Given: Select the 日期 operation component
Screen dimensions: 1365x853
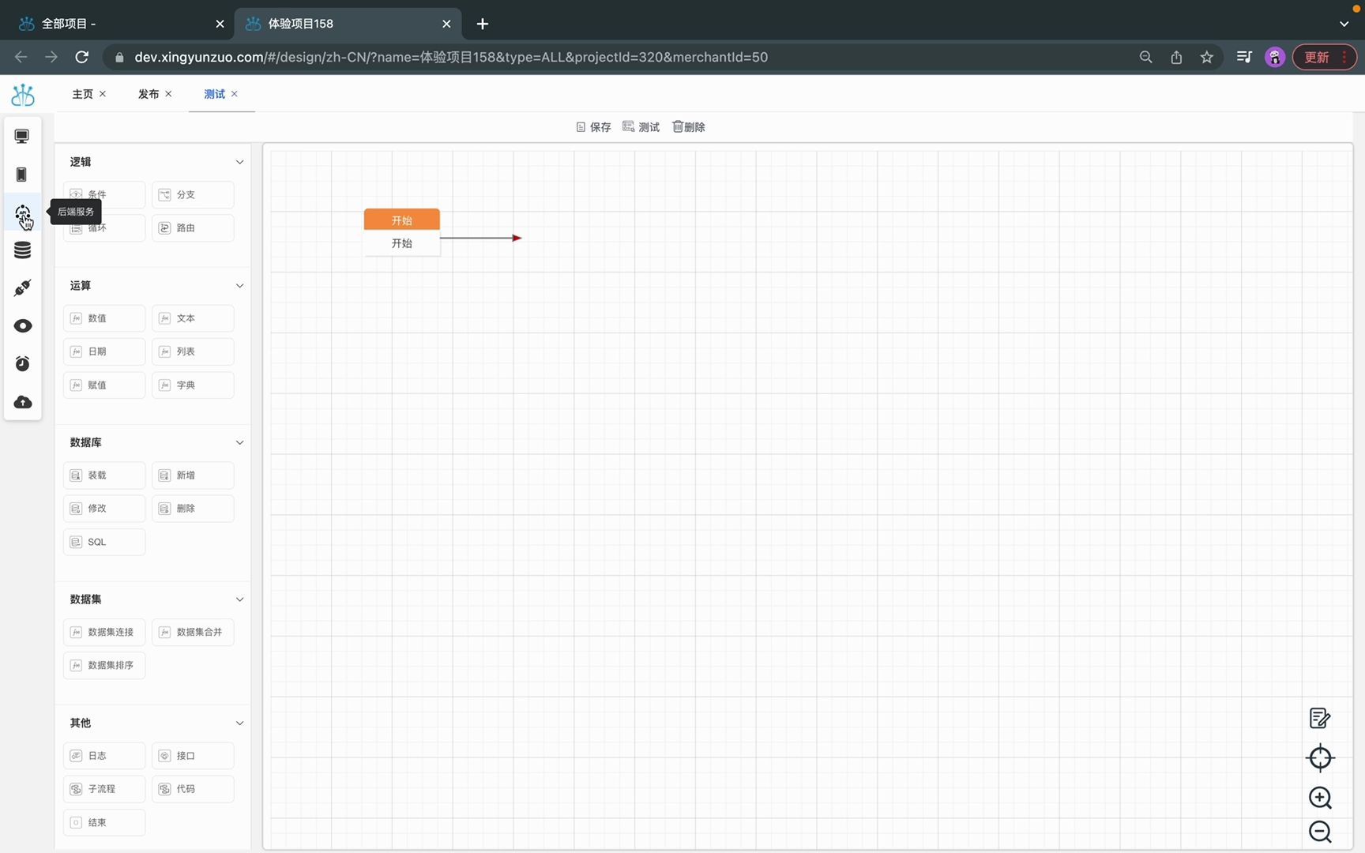Looking at the screenshot, I should click(x=104, y=351).
